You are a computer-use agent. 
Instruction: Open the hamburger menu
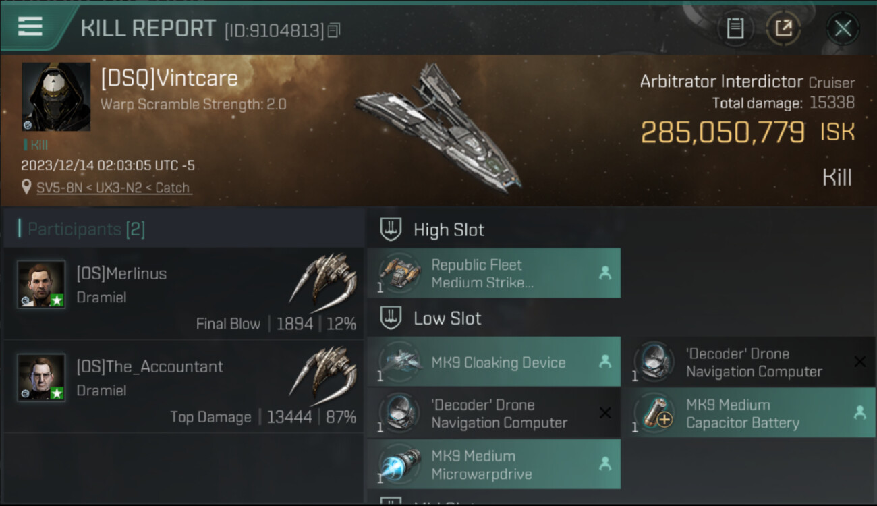coord(30,27)
